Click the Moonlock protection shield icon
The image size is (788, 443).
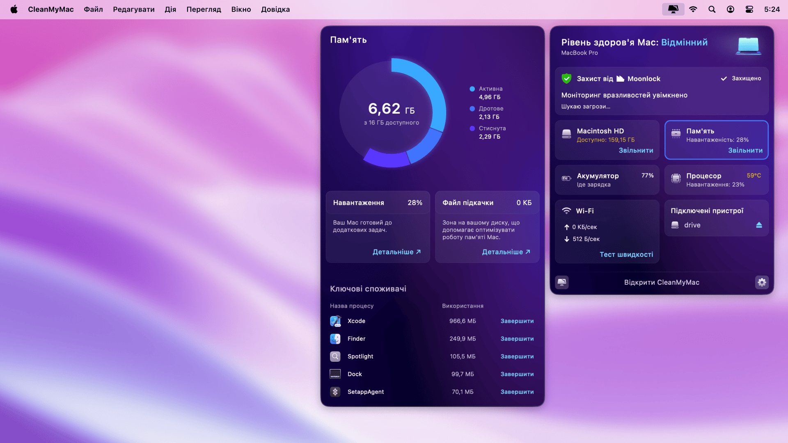pyautogui.click(x=566, y=78)
